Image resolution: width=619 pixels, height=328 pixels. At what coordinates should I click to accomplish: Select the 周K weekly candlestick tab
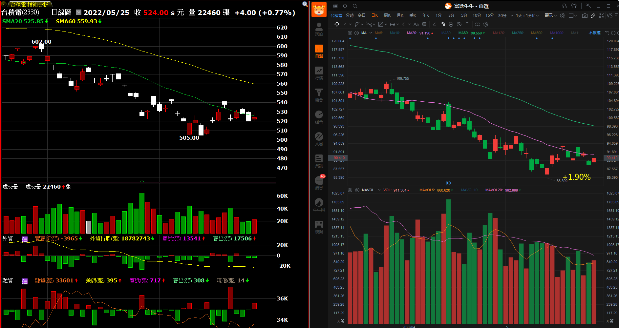[387, 15]
